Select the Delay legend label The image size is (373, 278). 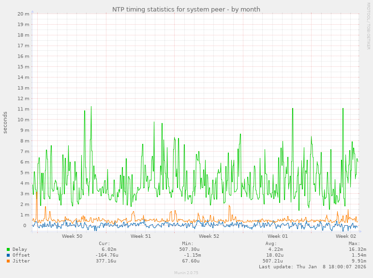point(20,249)
